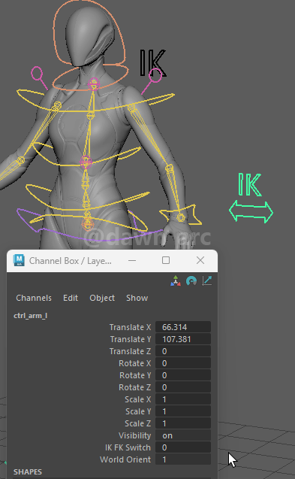Select the Rotate Y value field
The image size is (295, 479).
[x=183, y=375]
